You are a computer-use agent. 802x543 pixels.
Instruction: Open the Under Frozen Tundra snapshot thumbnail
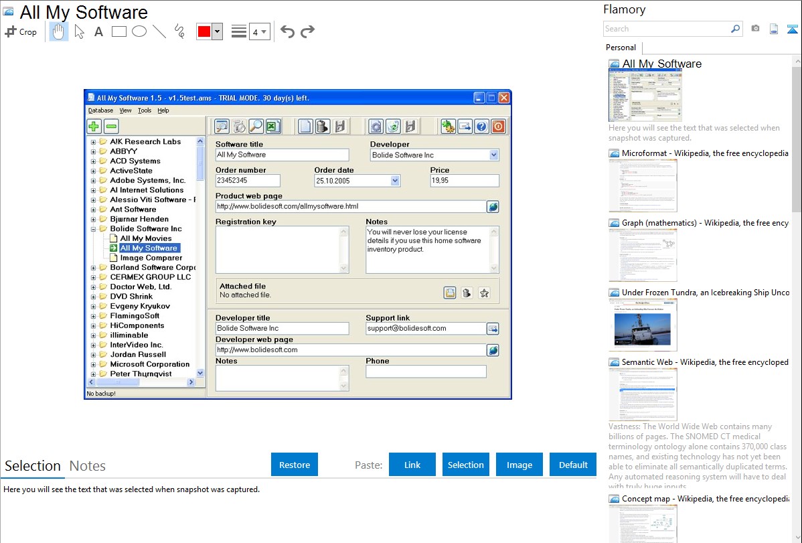tap(643, 325)
